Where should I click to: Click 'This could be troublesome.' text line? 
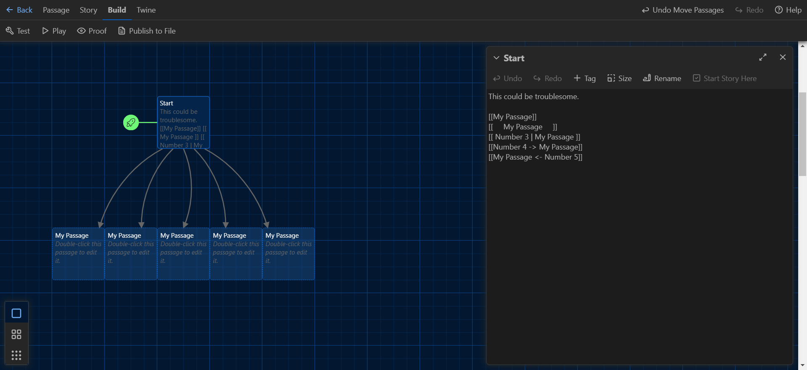(x=534, y=97)
